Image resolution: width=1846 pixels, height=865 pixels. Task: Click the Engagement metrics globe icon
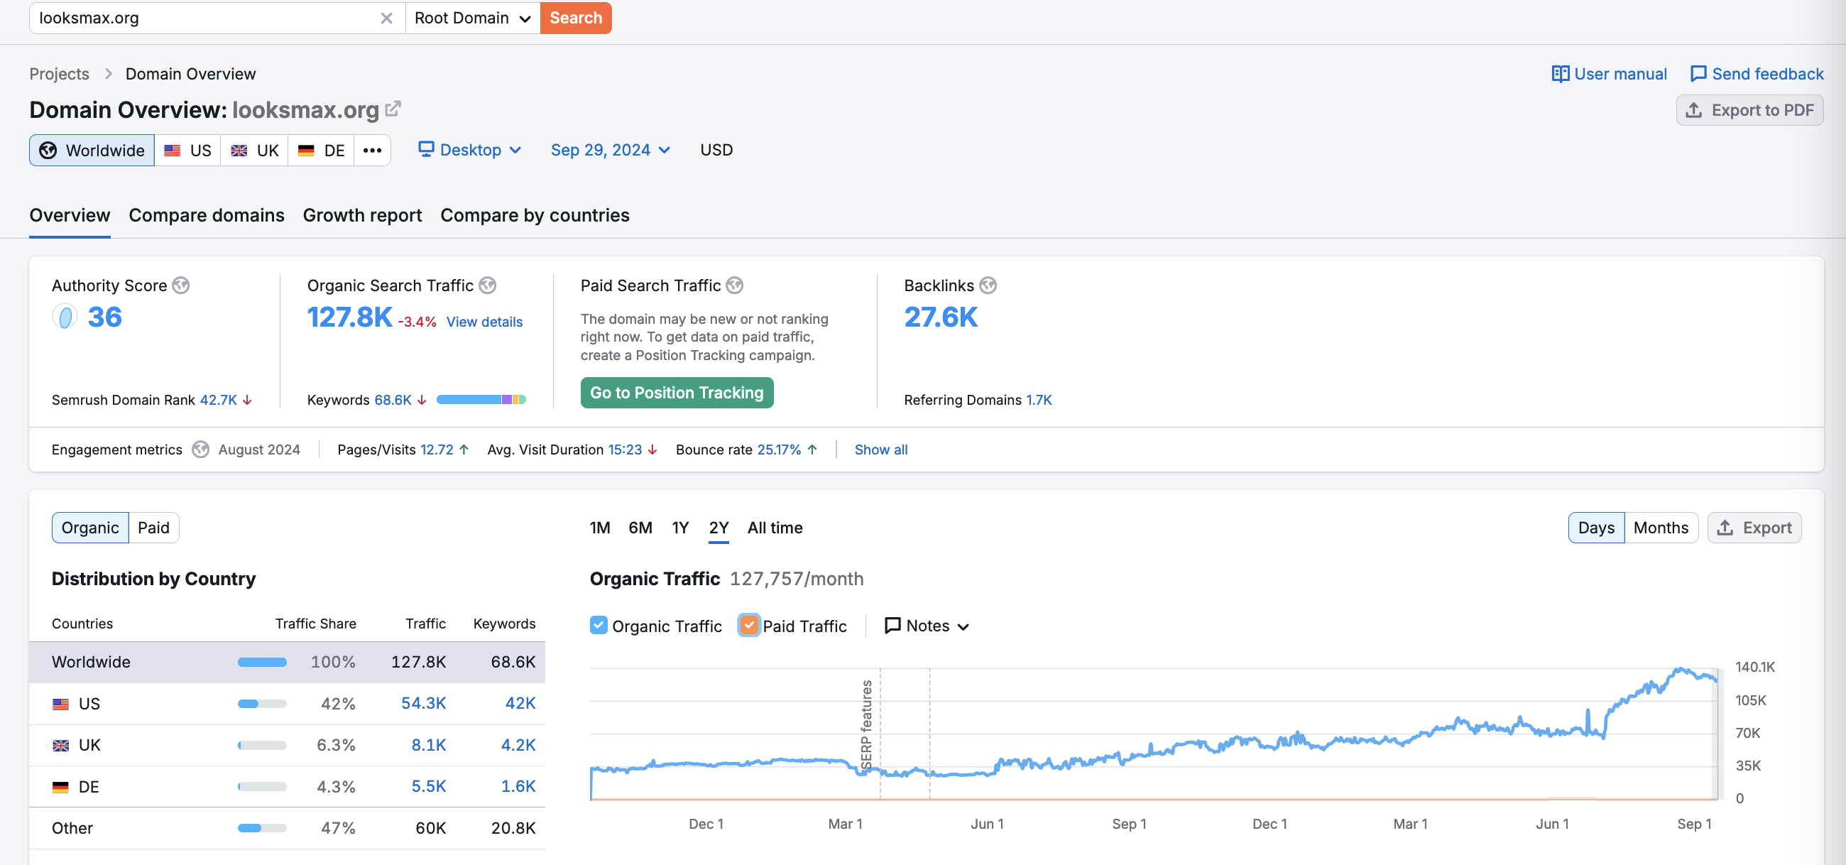tap(201, 450)
